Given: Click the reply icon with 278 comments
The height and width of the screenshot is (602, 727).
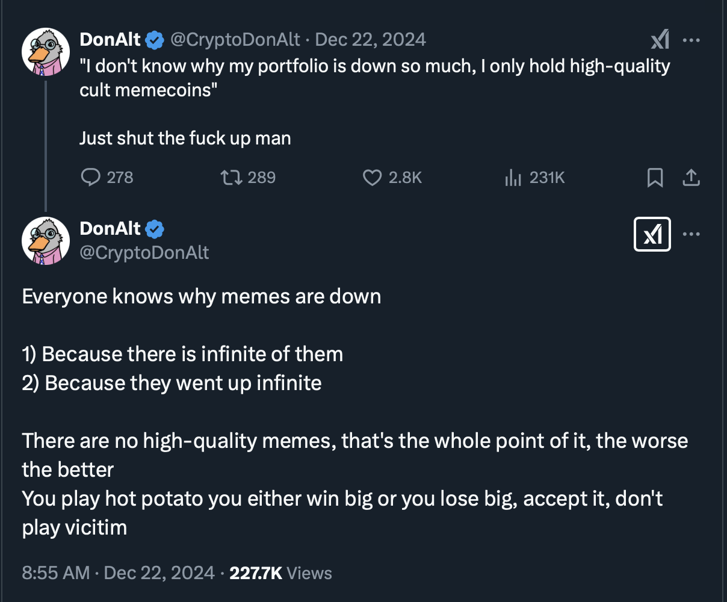Looking at the screenshot, I should (90, 178).
